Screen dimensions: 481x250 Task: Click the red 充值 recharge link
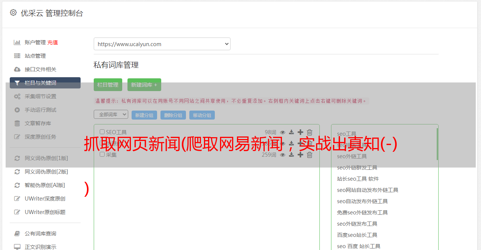coord(52,42)
